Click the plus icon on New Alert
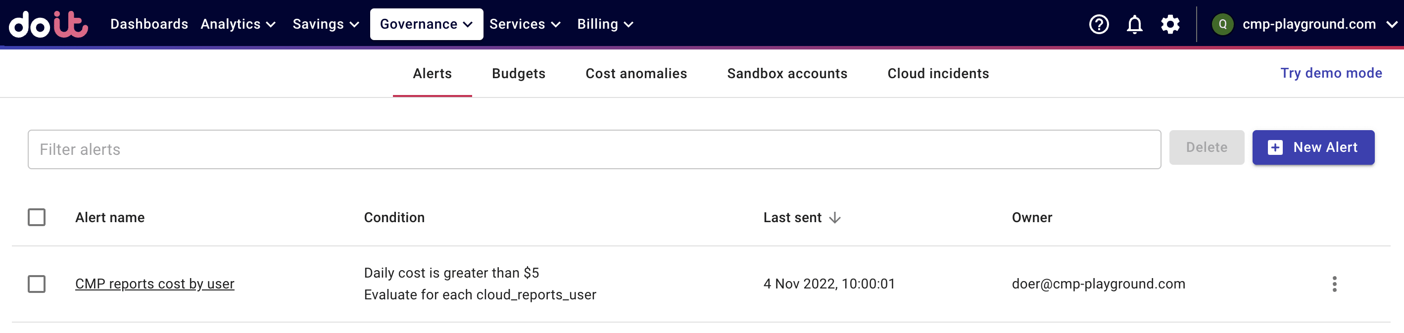Screen dimensions: 1404x333 tap(1275, 147)
